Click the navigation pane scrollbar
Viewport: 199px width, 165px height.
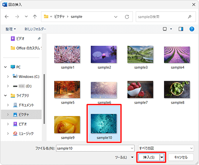44,99
